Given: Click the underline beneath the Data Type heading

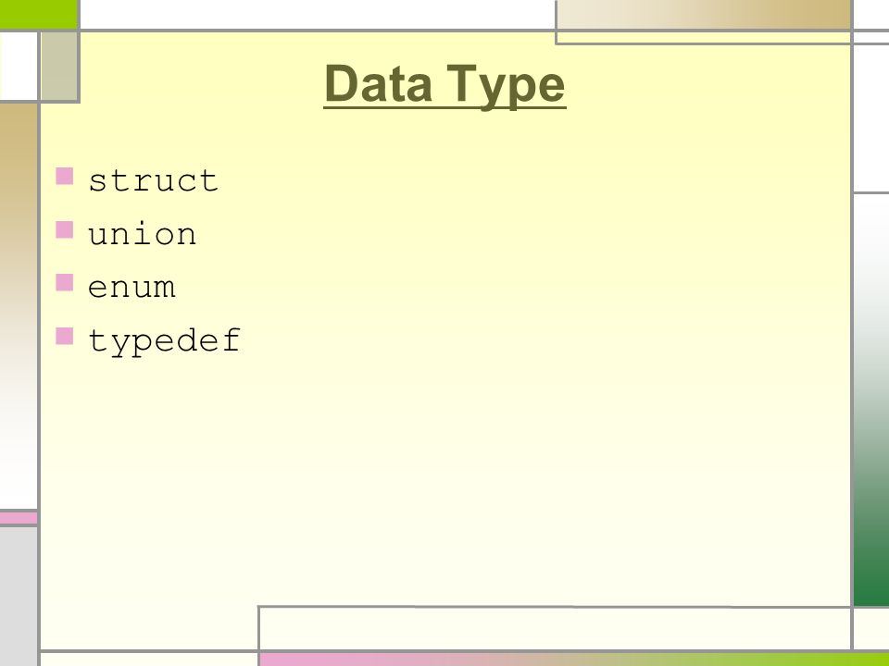Looking at the screenshot, I should click(x=444, y=107).
